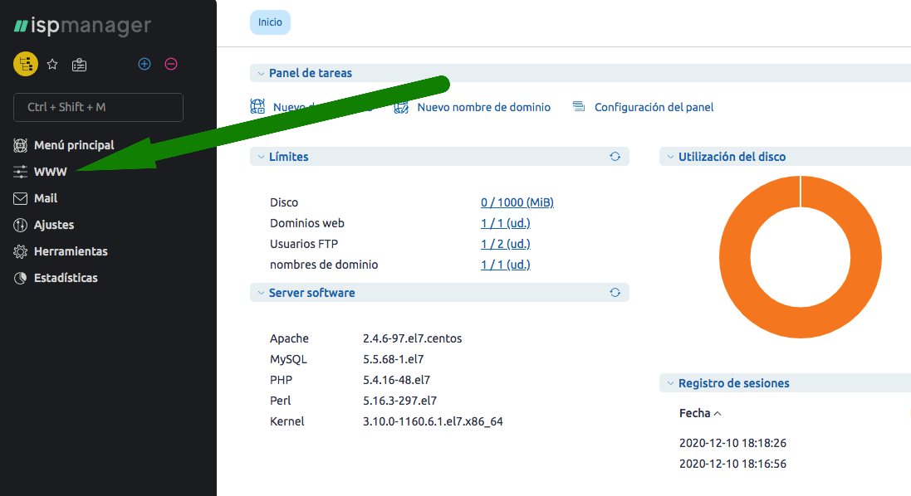911x496 pixels.
Task: Collapse the Límites section chevron
Action: click(x=261, y=157)
